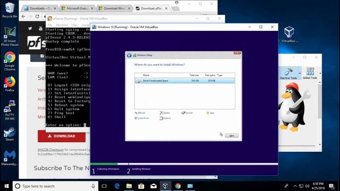The width and height of the screenshot is (340, 191).
Task: Click the back arrow in Windows Setup
Action: pos(129,55)
